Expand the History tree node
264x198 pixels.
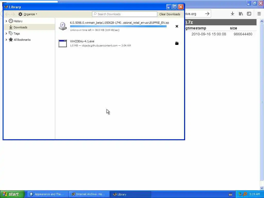6,21
